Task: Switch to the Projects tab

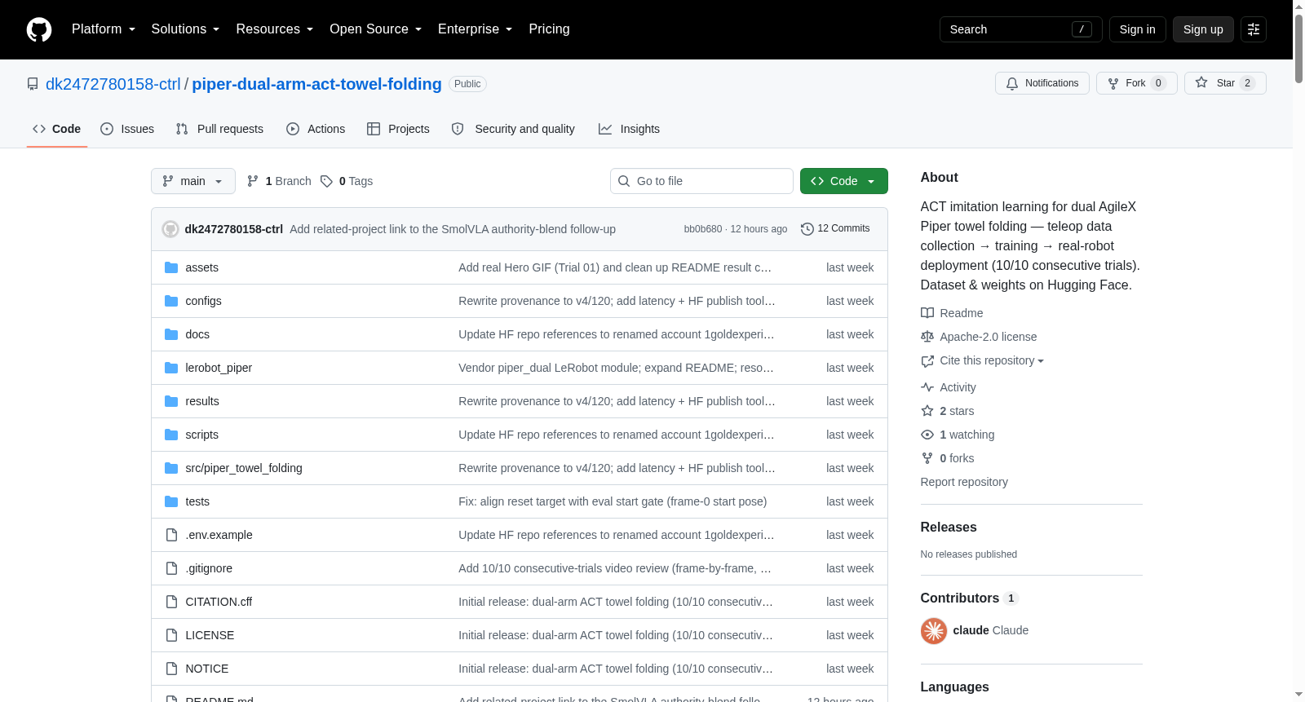Action: (398, 129)
